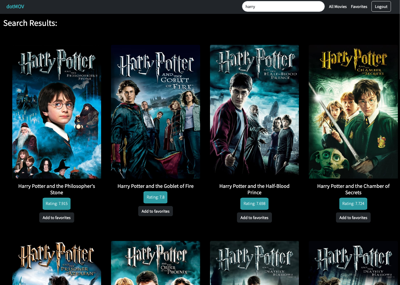This screenshot has width=400, height=285.
Task: Open the dotMOV home logo link
Action: pyautogui.click(x=15, y=7)
